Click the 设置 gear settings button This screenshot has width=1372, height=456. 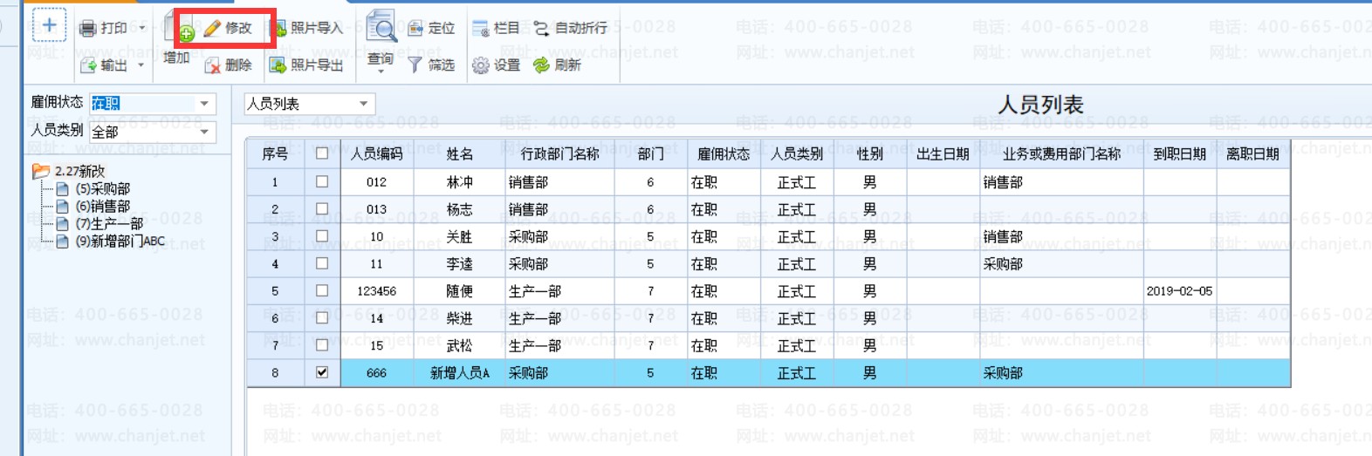tap(496, 65)
